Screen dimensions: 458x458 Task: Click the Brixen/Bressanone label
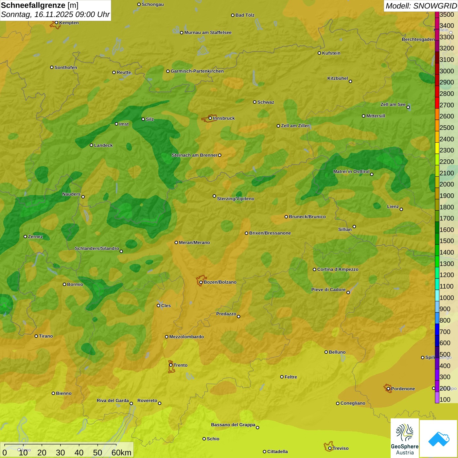point(270,233)
